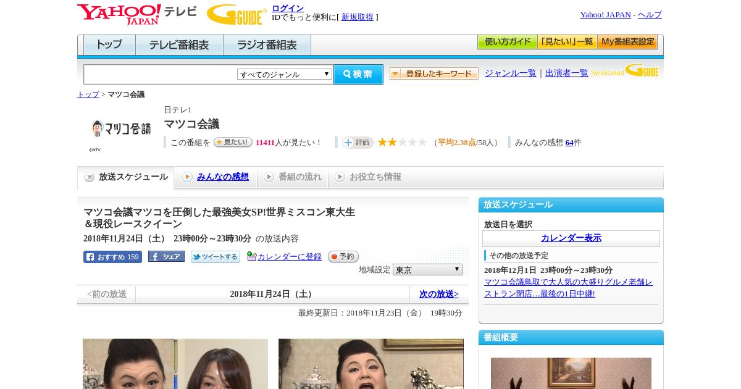Screen dimensions: 741x389
Task: Open the テレビ番組表 tab
Action: 179,44
